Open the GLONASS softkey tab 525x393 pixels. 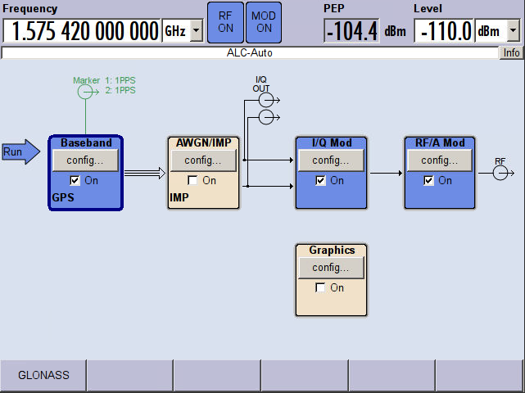(43, 376)
